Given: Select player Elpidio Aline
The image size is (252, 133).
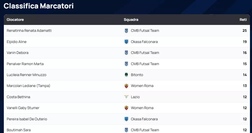Looking at the screenshot, I should pyautogui.click(x=17, y=42).
